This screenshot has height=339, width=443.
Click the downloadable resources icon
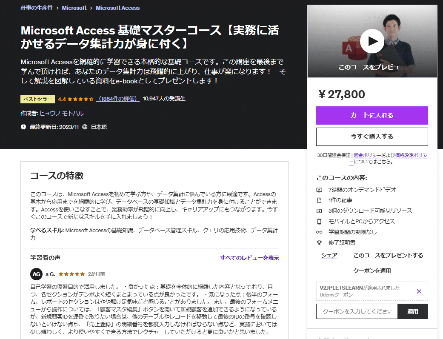pos(319,211)
